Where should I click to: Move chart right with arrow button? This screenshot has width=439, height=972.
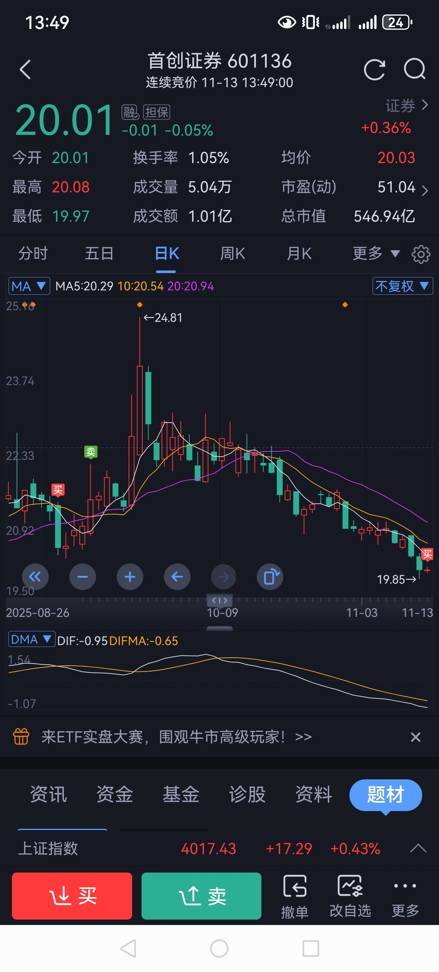point(224,576)
